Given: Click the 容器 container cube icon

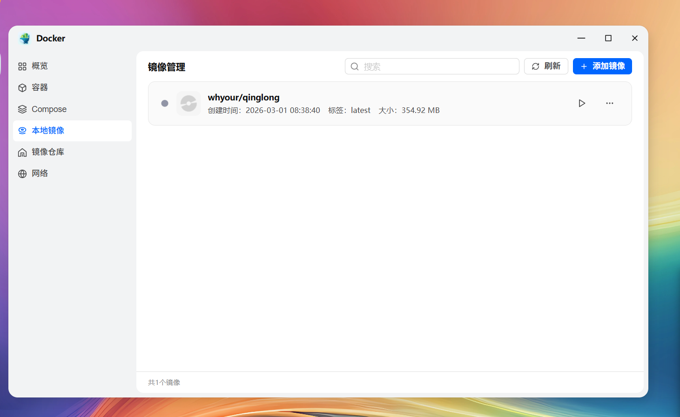Looking at the screenshot, I should pos(22,88).
